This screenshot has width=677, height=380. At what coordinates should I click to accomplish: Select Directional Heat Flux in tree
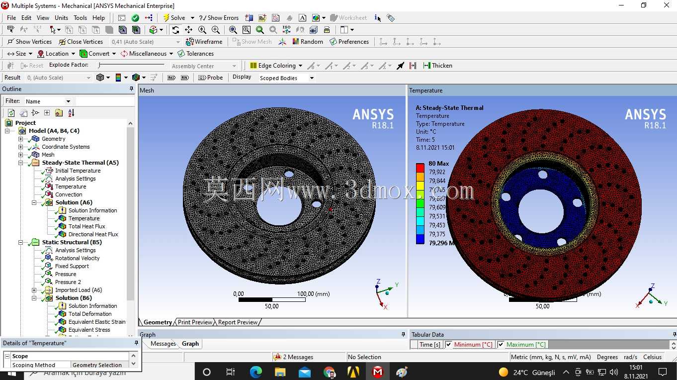(93, 234)
